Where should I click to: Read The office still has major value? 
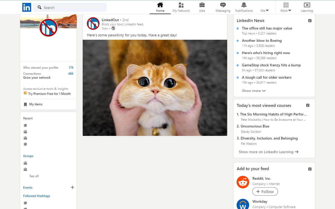pos(267,28)
